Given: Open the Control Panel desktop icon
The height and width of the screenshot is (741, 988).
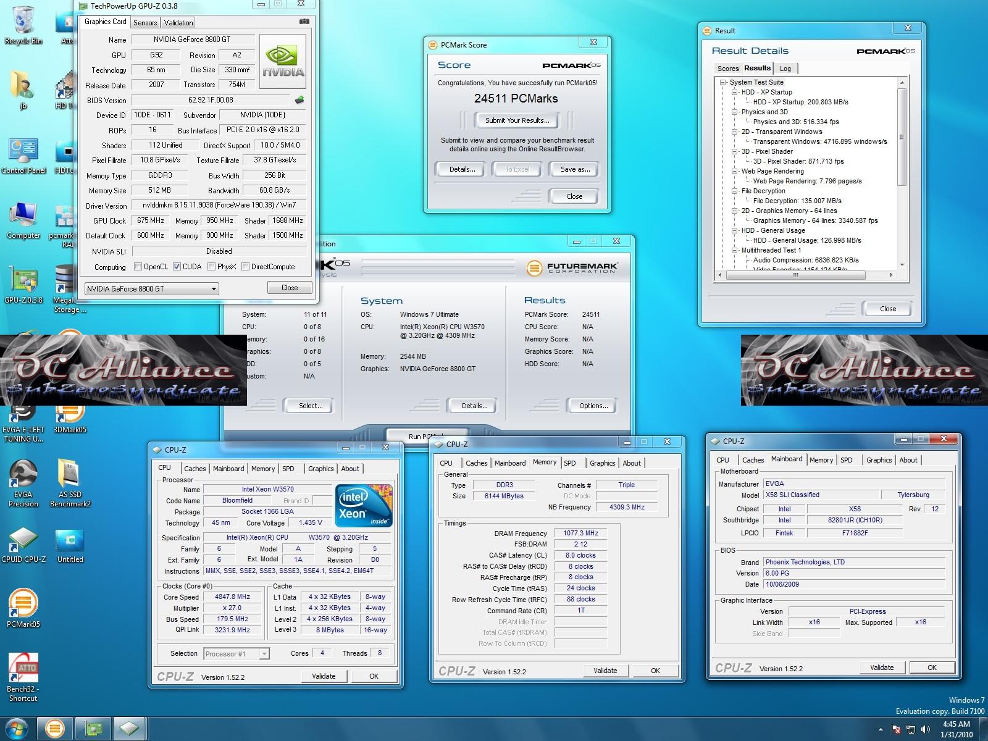Looking at the screenshot, I should point(23,157).
